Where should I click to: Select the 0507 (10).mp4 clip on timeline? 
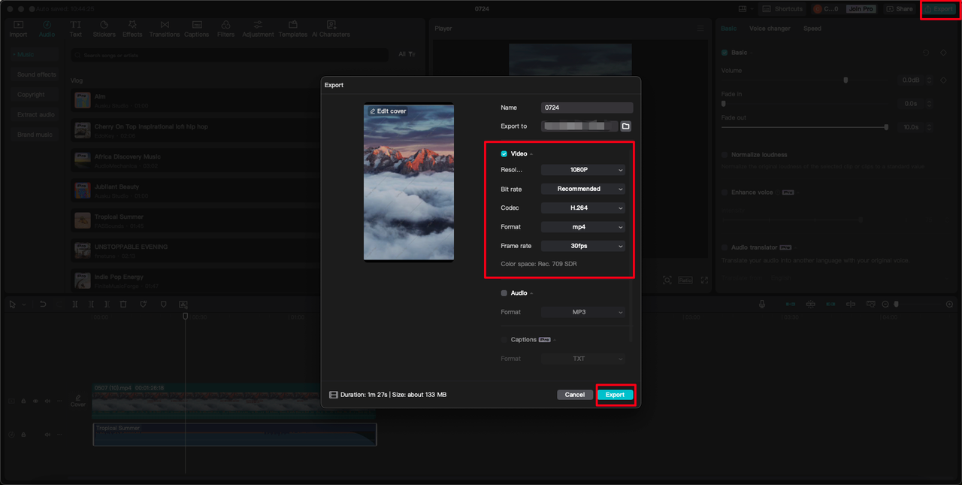(x=234, y=402)
